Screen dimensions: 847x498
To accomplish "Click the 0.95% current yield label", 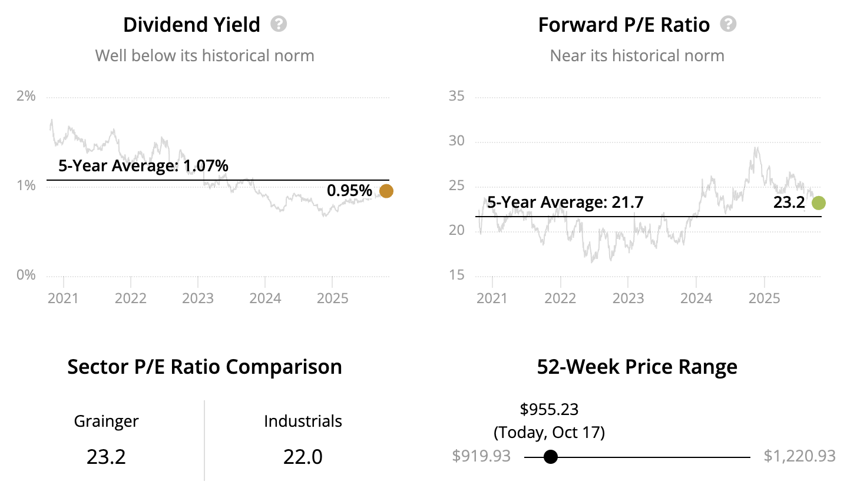I will (x=349, y=191).
